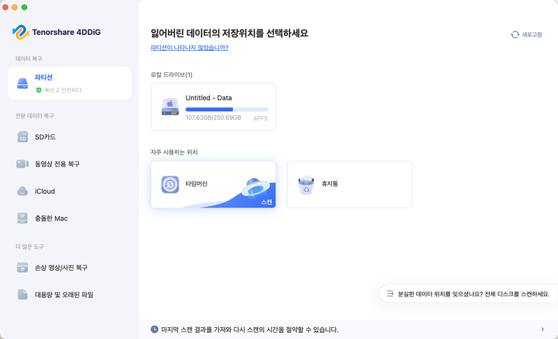The height and width of the screenshot is (339, 558).
Task: Click the Tenorshare 4DDiG logo icon
Action: click(x=20, y=33)
